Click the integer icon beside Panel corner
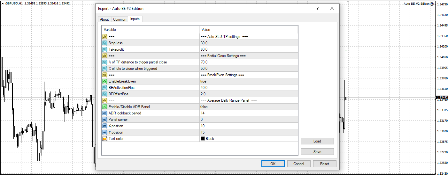 pos(104,120)
